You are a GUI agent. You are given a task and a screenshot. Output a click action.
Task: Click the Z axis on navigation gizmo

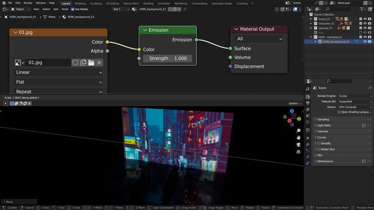[292, 111]
